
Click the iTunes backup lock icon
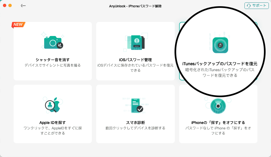220,45
